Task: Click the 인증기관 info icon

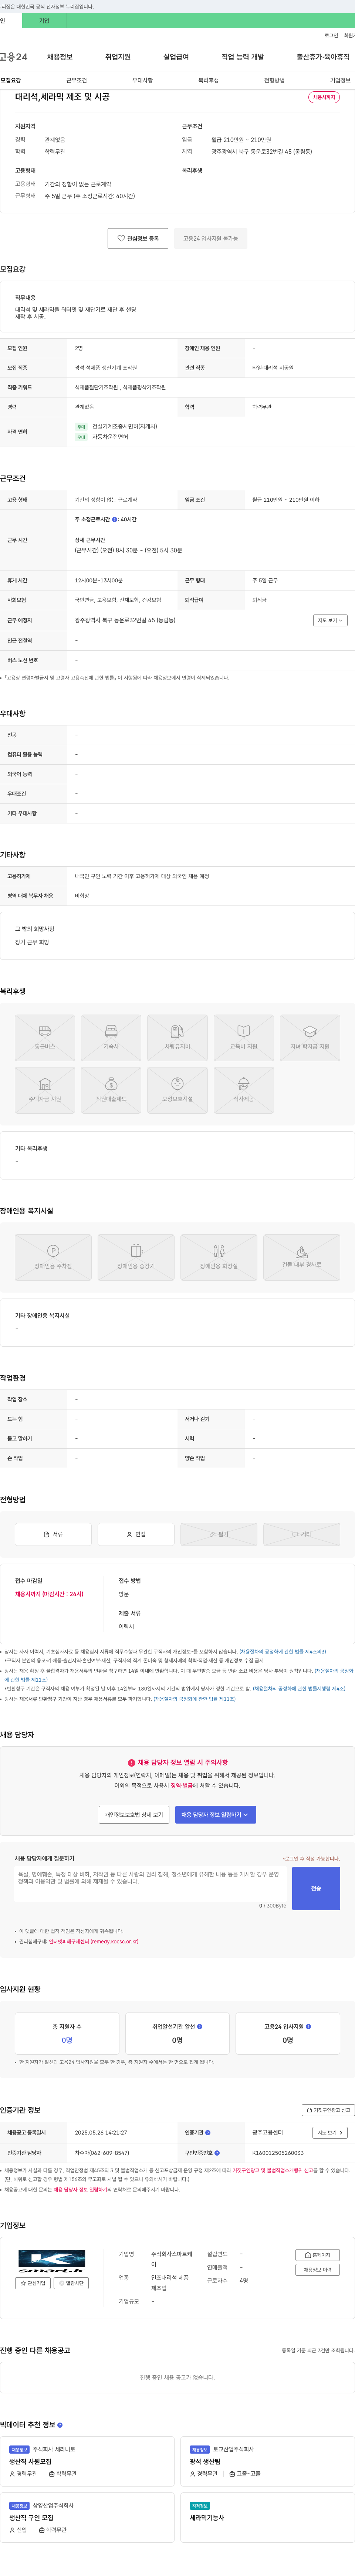Action: [x=208, y=2133]
